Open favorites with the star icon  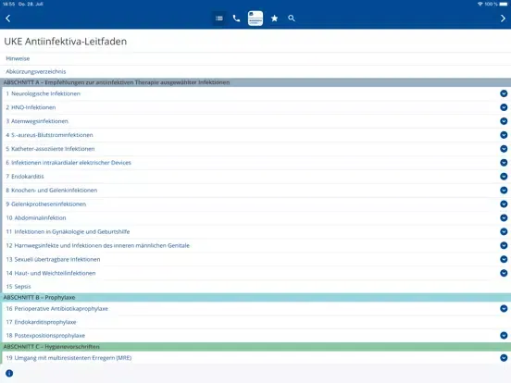[x=274, y=19]
